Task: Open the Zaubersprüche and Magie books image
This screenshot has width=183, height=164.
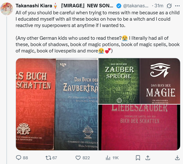Action: pyautogui.click(x=139, y=81)
